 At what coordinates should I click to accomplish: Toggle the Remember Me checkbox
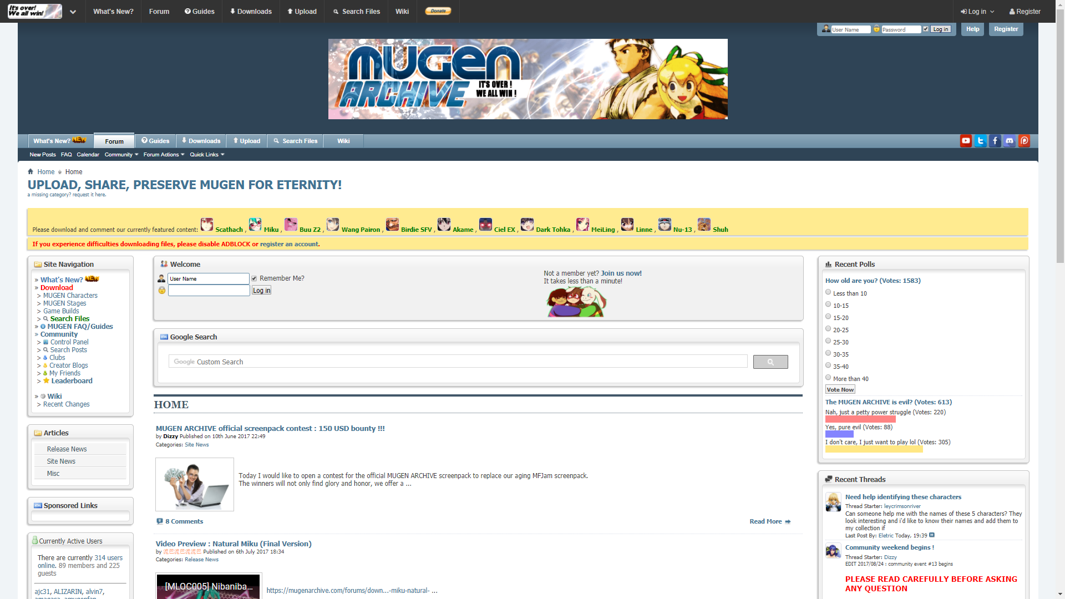[x=254, y=278]
